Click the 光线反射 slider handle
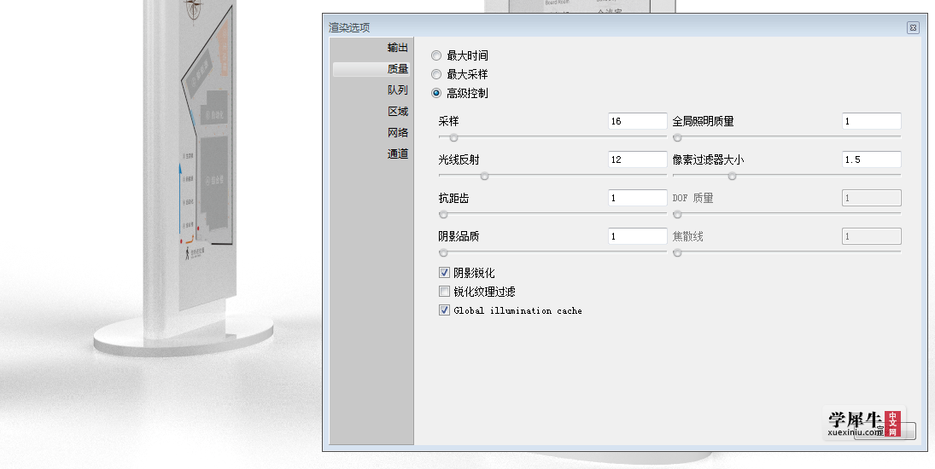This screenshot has width=935, height=469. point(484,176)
